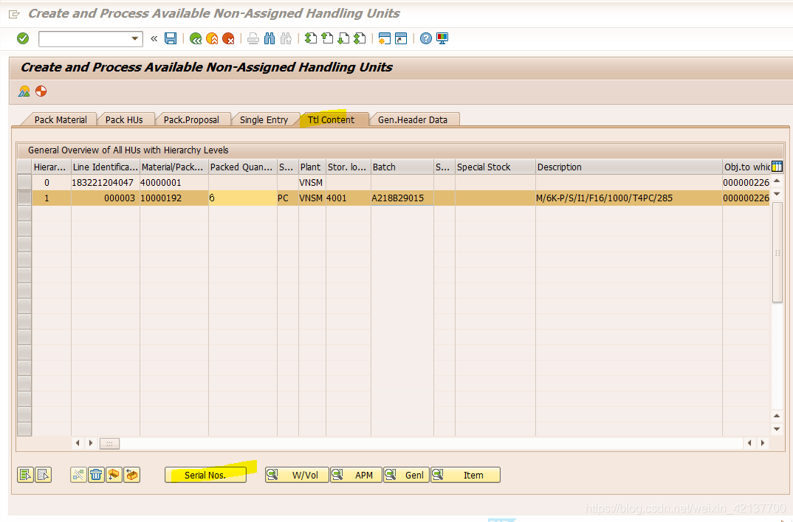Click the Print icon in the toolbar
This screenshot has height=522, width=793.
[x=253, y=38]
